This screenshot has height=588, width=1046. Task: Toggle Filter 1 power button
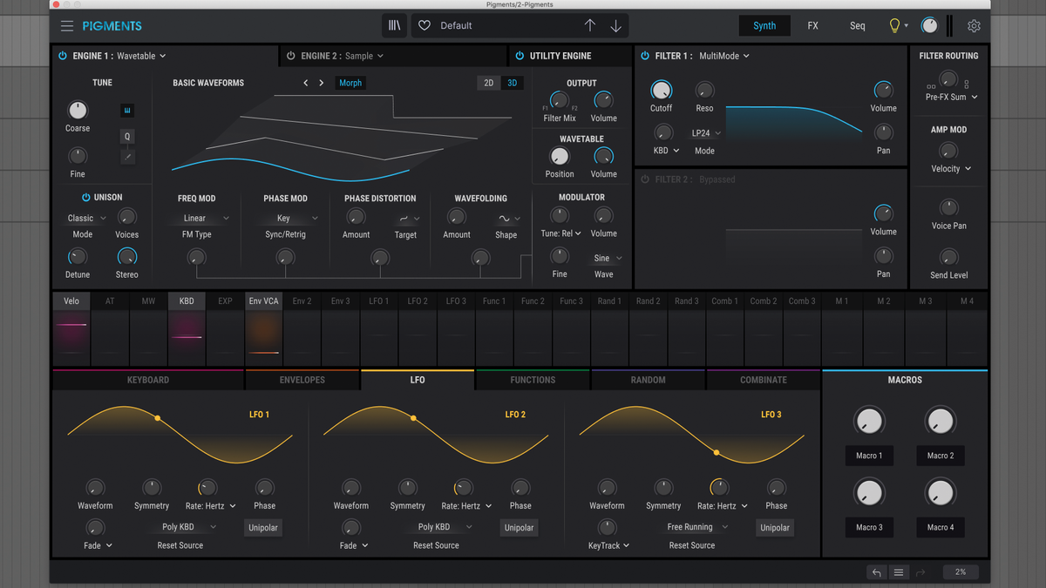pyautogui.click(x=645, y=56)
